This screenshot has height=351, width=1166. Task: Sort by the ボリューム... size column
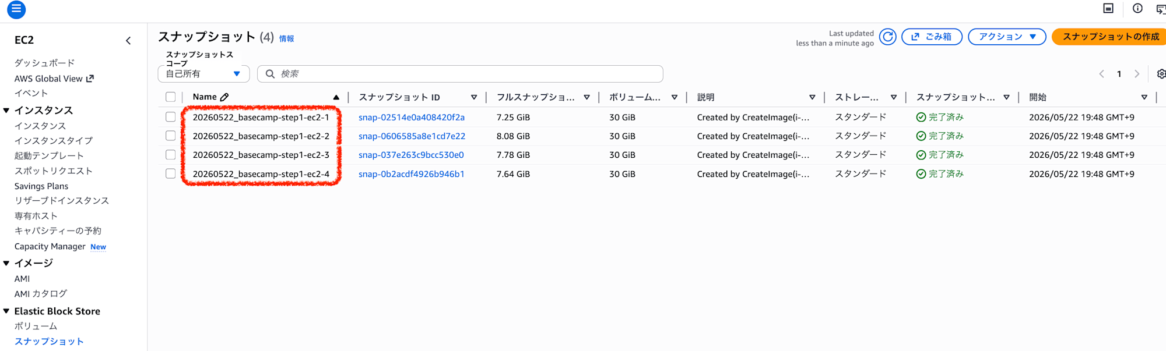coord(674,97)
